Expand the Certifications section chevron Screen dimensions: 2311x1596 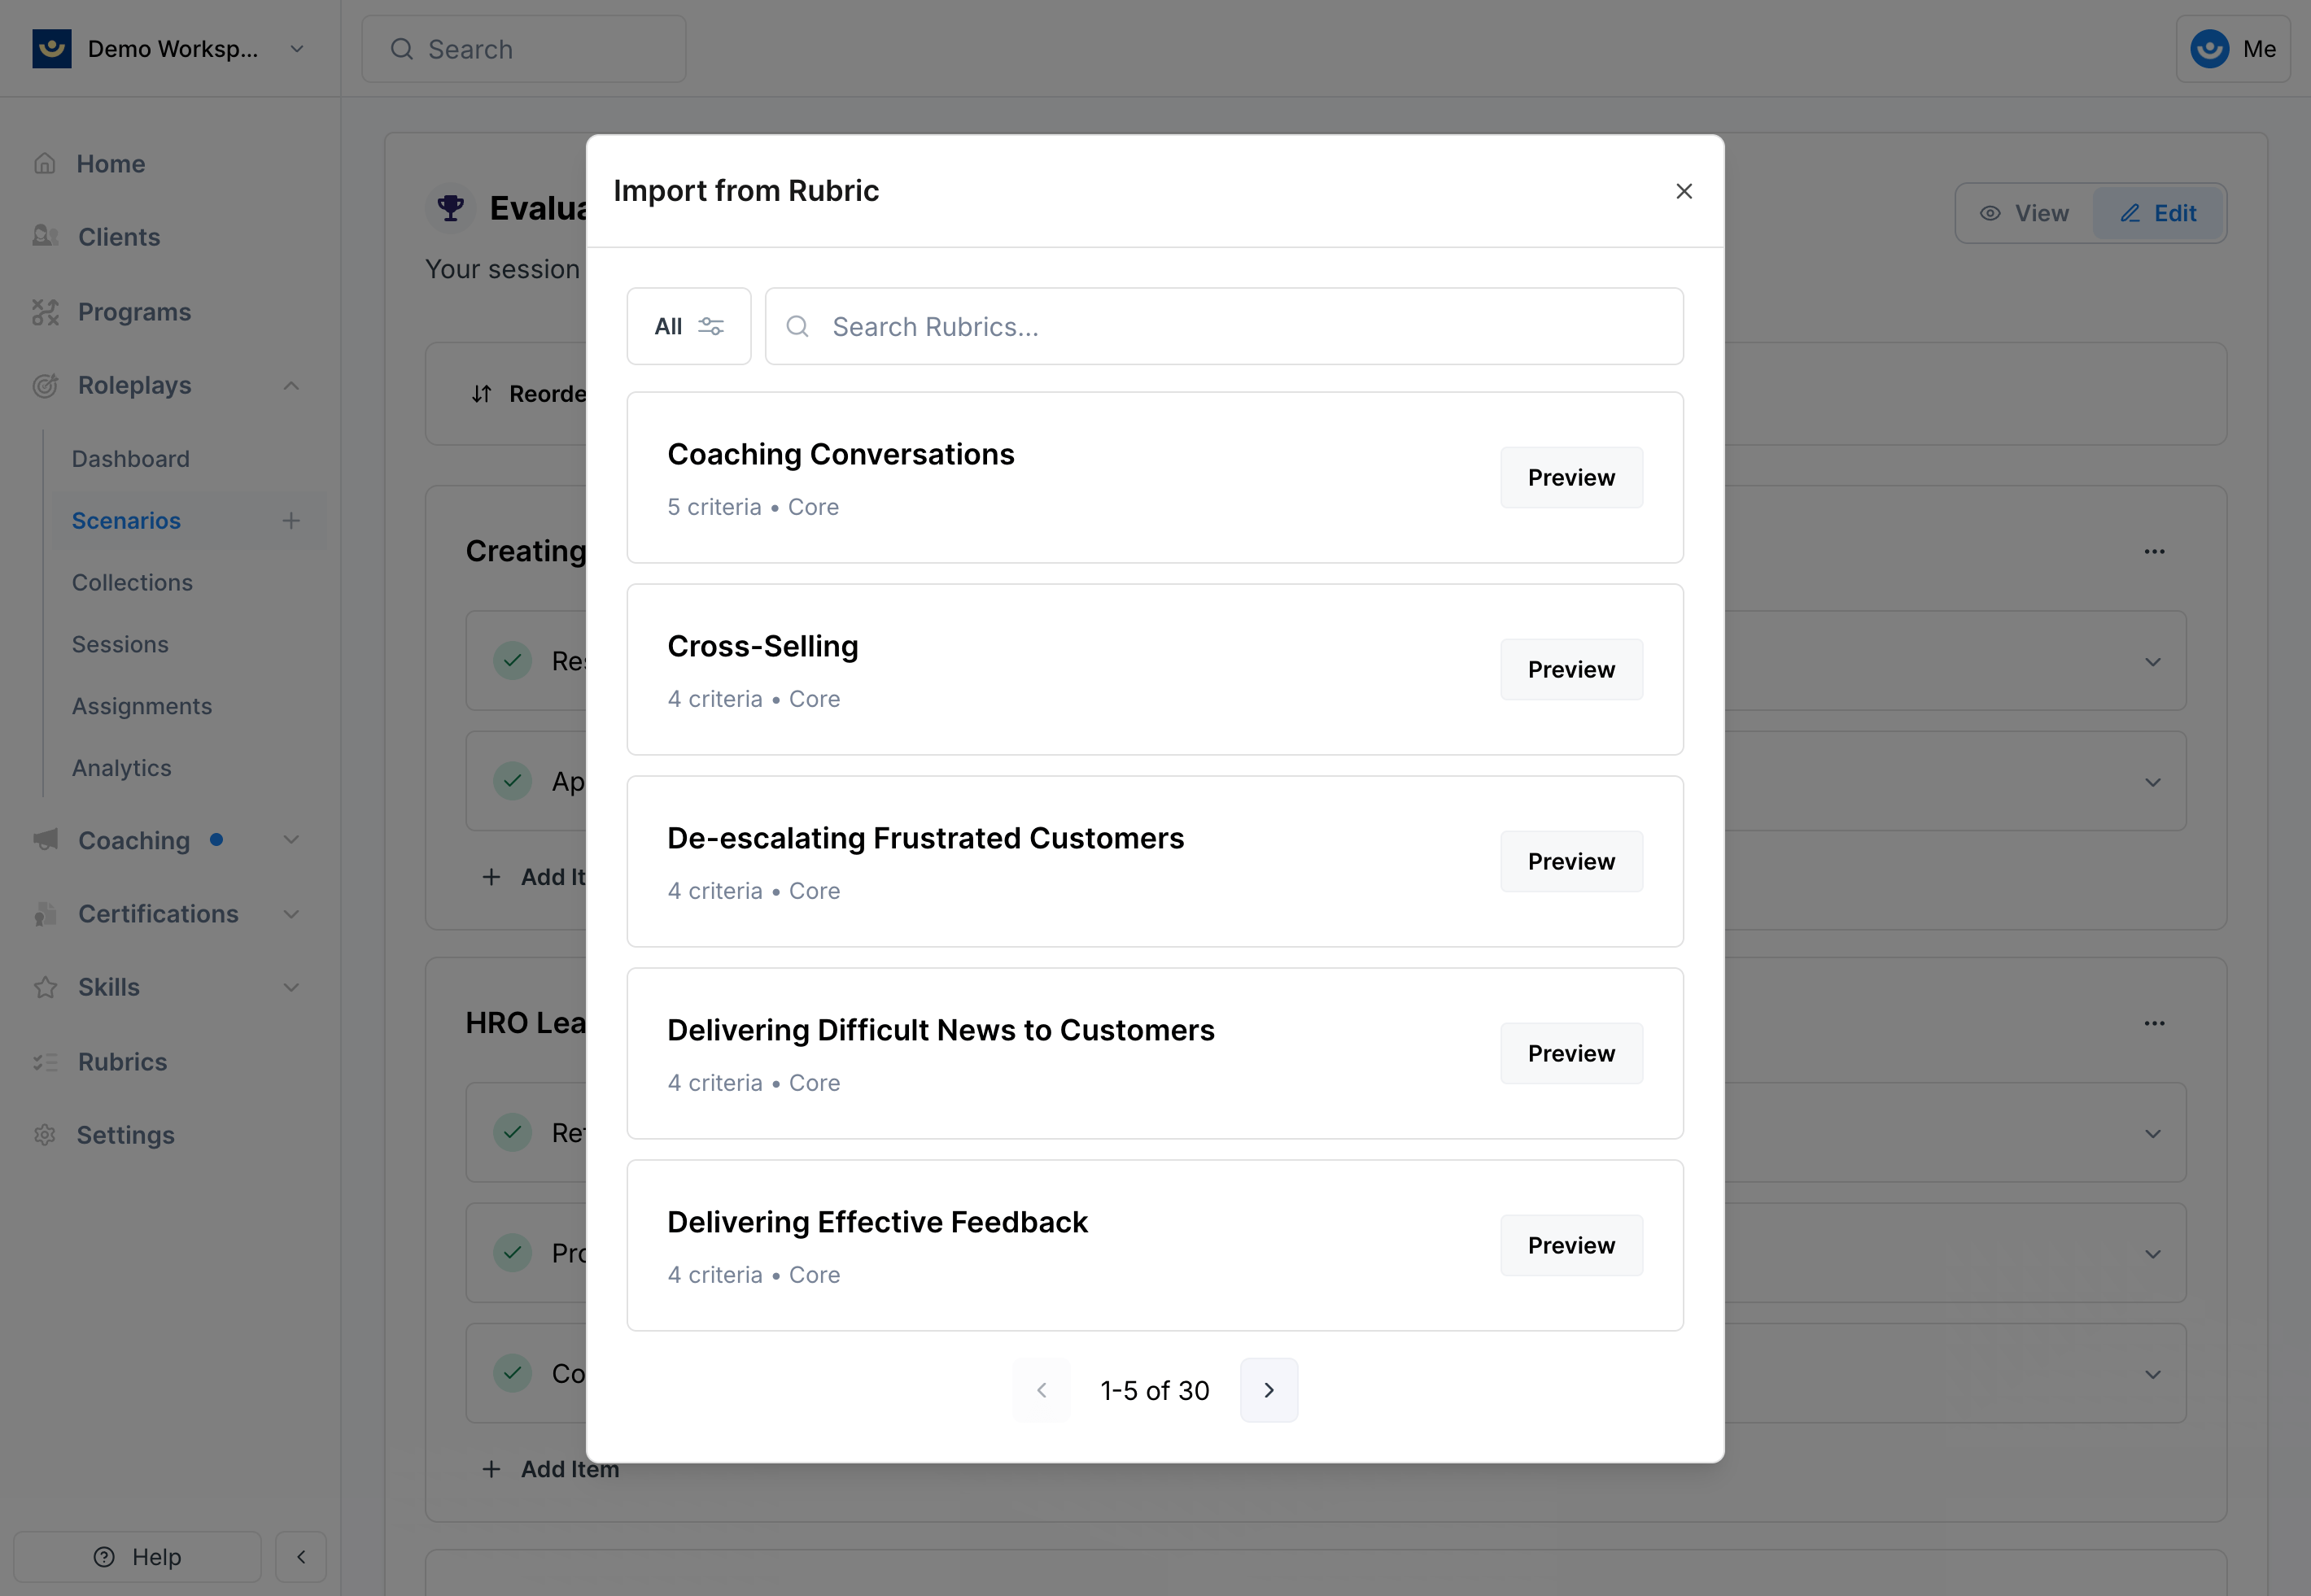coord(291,914)
